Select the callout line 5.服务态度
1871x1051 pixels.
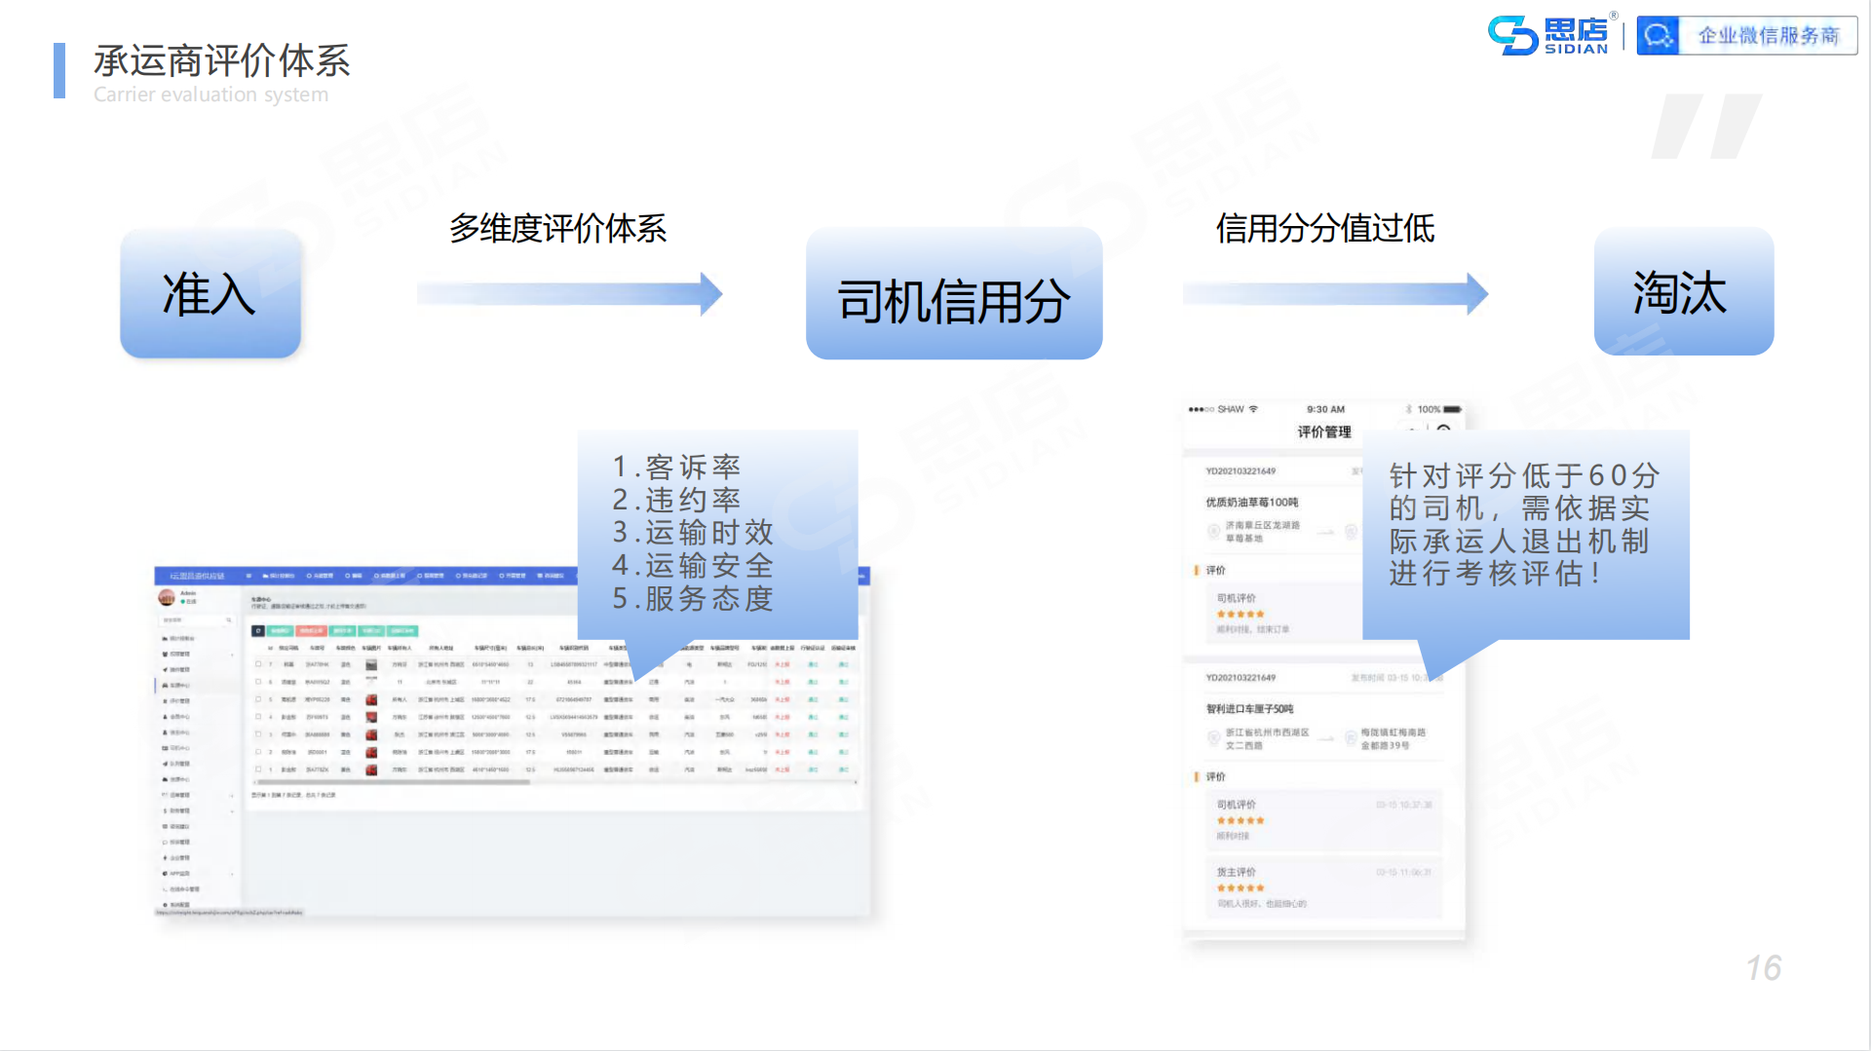(x=693, y=599)
